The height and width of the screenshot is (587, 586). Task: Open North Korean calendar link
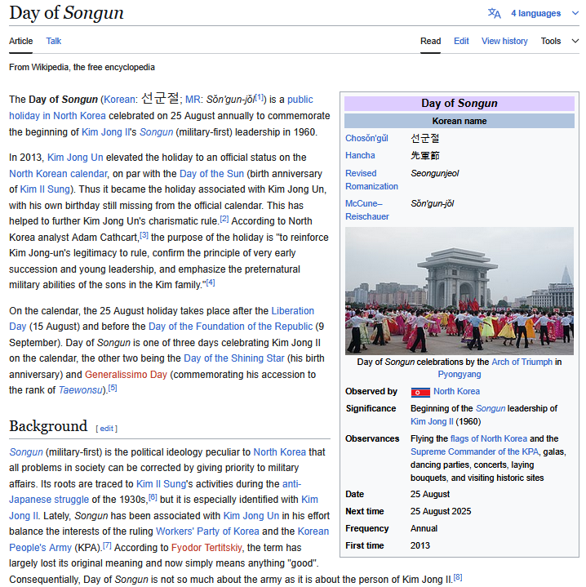[58, 174]
